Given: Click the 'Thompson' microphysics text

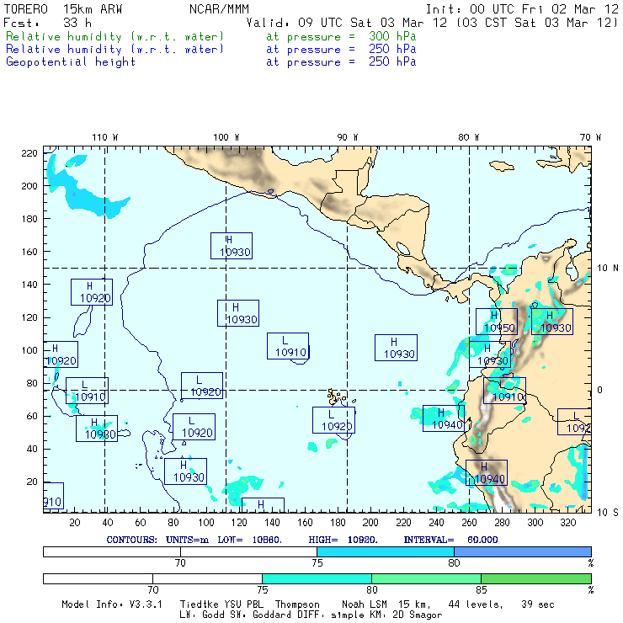Looking at the screenshot, I should pos(297,604).
